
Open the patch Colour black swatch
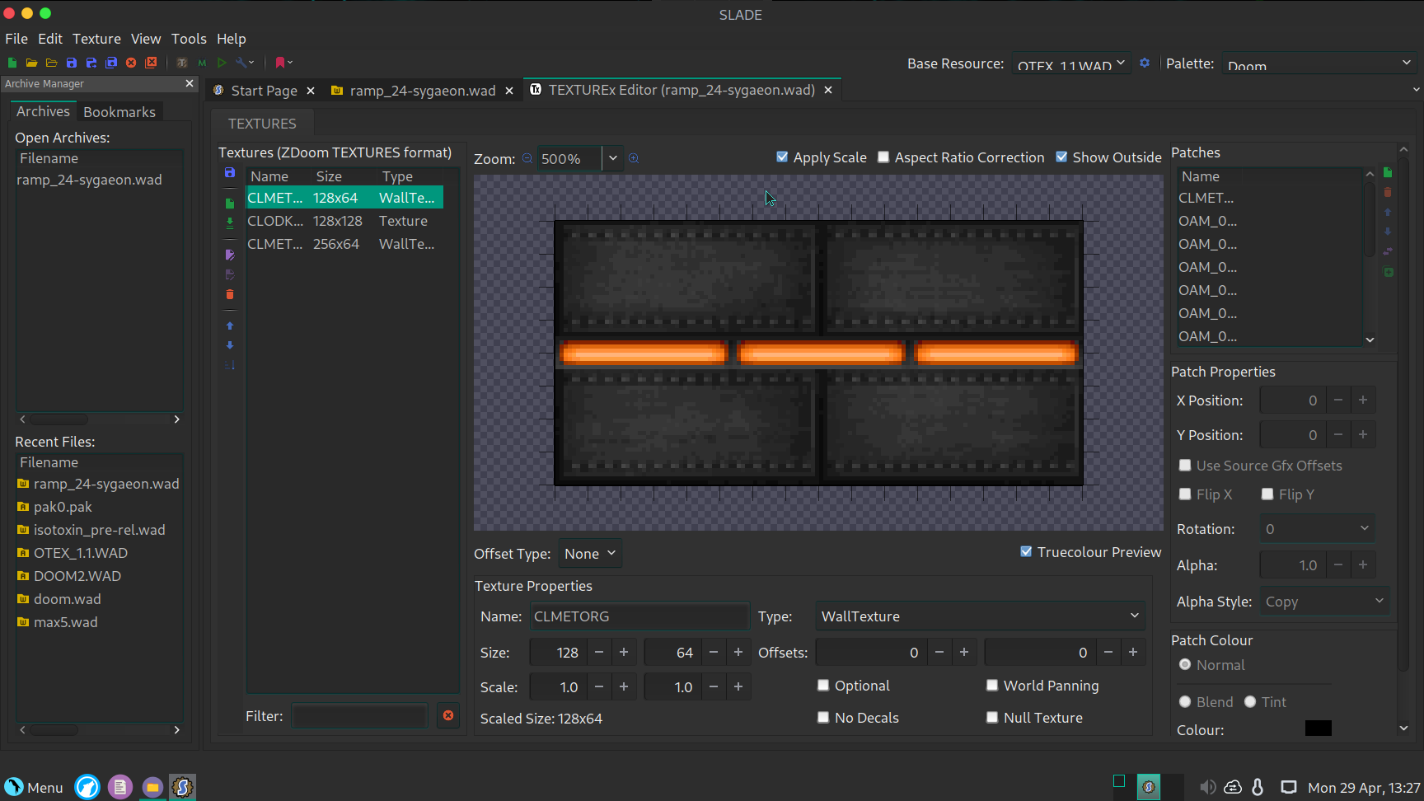(x=1319, y=728)
